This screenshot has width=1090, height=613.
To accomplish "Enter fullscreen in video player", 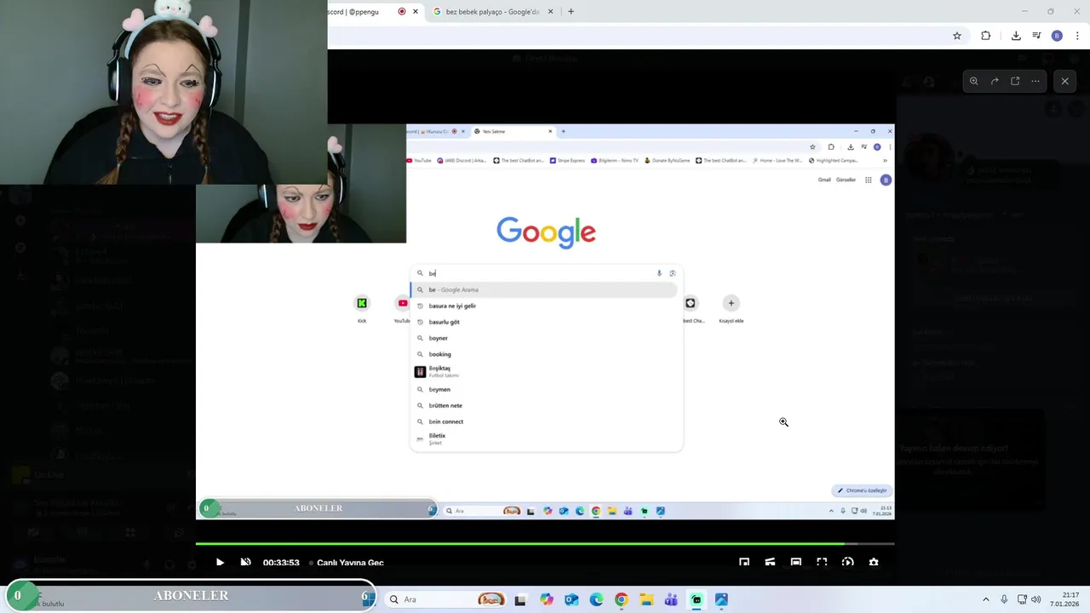I will 822,562.
